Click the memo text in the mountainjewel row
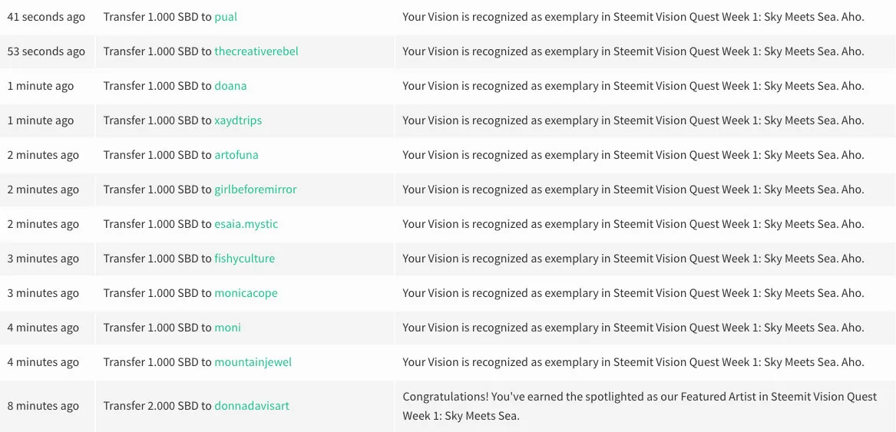This screenshot has width=896, height=432. pos(633,362)
